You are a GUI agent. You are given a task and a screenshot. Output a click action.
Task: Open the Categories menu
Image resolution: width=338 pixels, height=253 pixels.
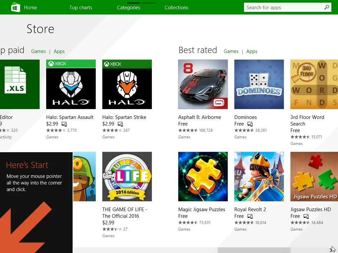pos(128,8)
